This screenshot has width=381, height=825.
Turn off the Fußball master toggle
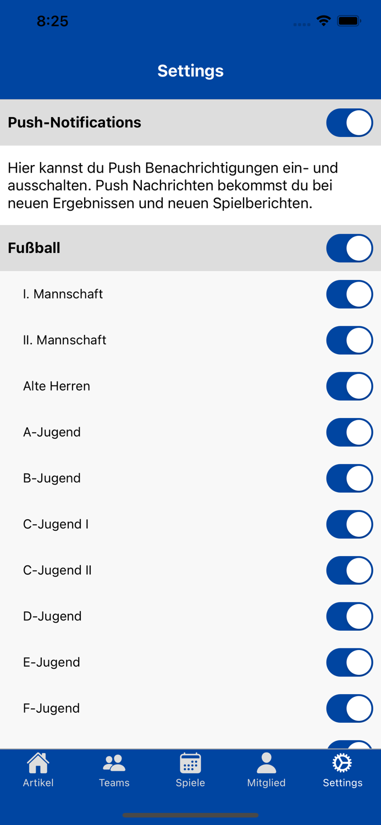coord(349,248)
